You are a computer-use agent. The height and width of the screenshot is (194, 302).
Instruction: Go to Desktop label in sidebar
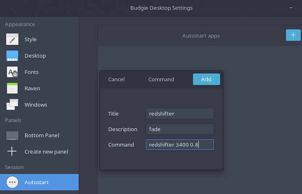(x=35, y=56)
